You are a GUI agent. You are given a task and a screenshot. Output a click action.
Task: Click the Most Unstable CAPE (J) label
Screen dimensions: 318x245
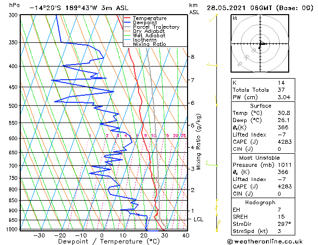245,187
